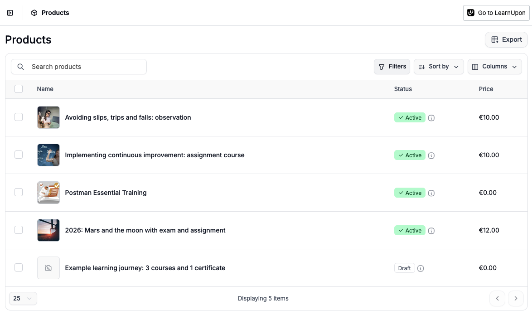Open Avoiding slips product thumbnail

click(x=48, y=117)
